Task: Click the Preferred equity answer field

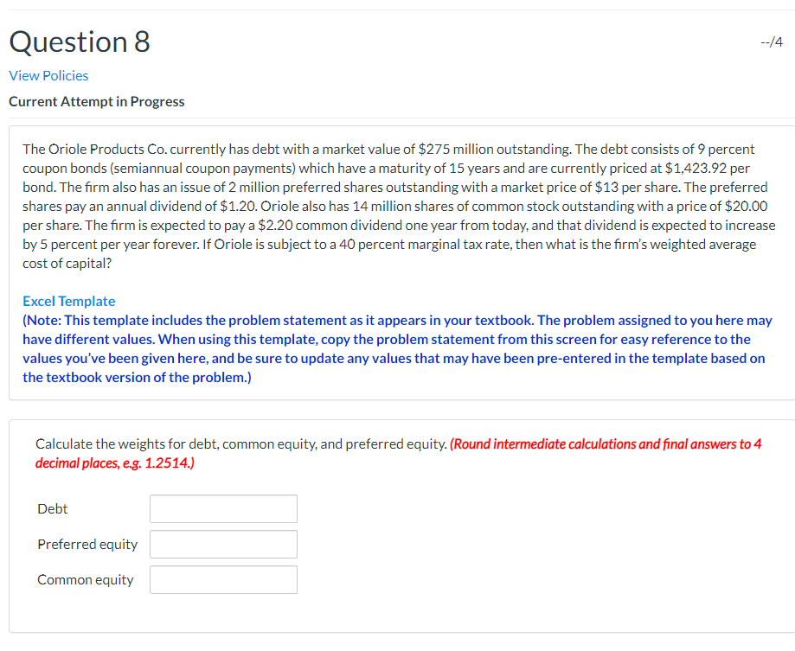Action: point(222,544)
